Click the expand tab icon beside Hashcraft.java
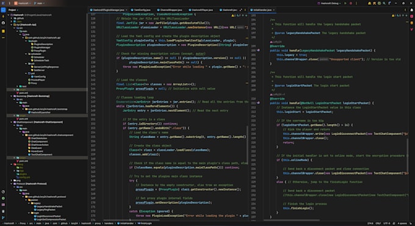The height and width of the screenshot is (226, 415). pyautogui.click(x=241, y=10)
